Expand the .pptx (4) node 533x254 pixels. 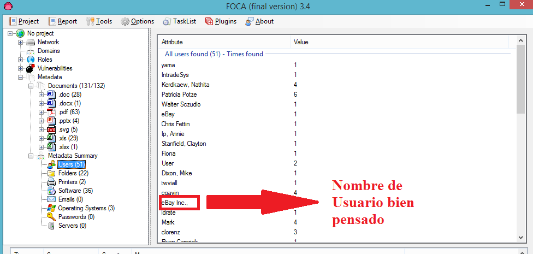tap(41, 121)
